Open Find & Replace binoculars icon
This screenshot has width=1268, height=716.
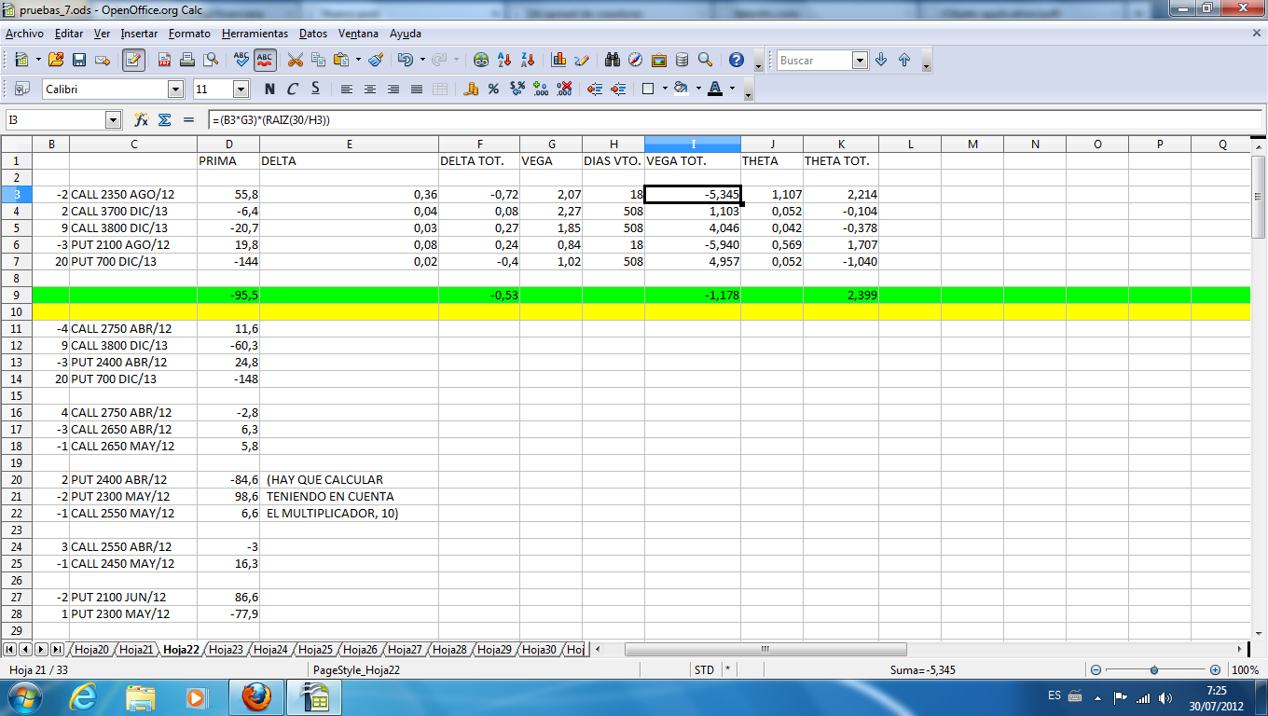[613, 60]
